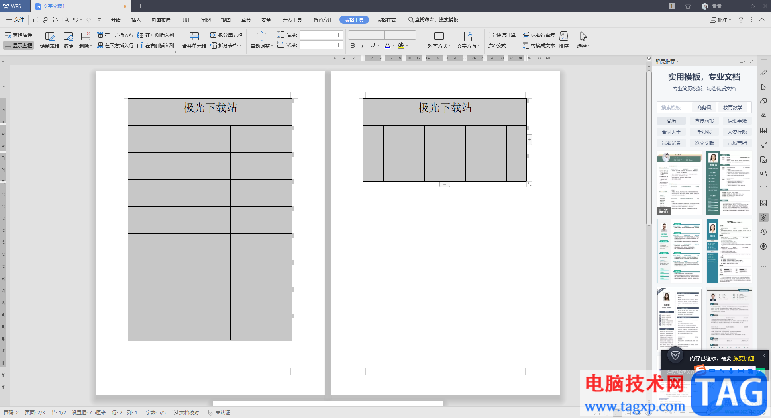Switch to the 表格样式 tab
Screen dimensions: 771x418
click(x=386, y=20)
